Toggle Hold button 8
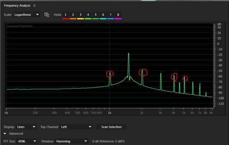The image size is (229, 145). (x=118, y=15)
